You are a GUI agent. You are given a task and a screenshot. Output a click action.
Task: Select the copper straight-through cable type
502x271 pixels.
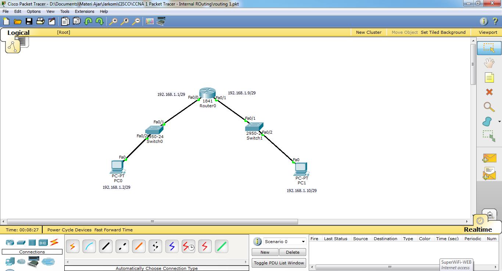[105, 246]
